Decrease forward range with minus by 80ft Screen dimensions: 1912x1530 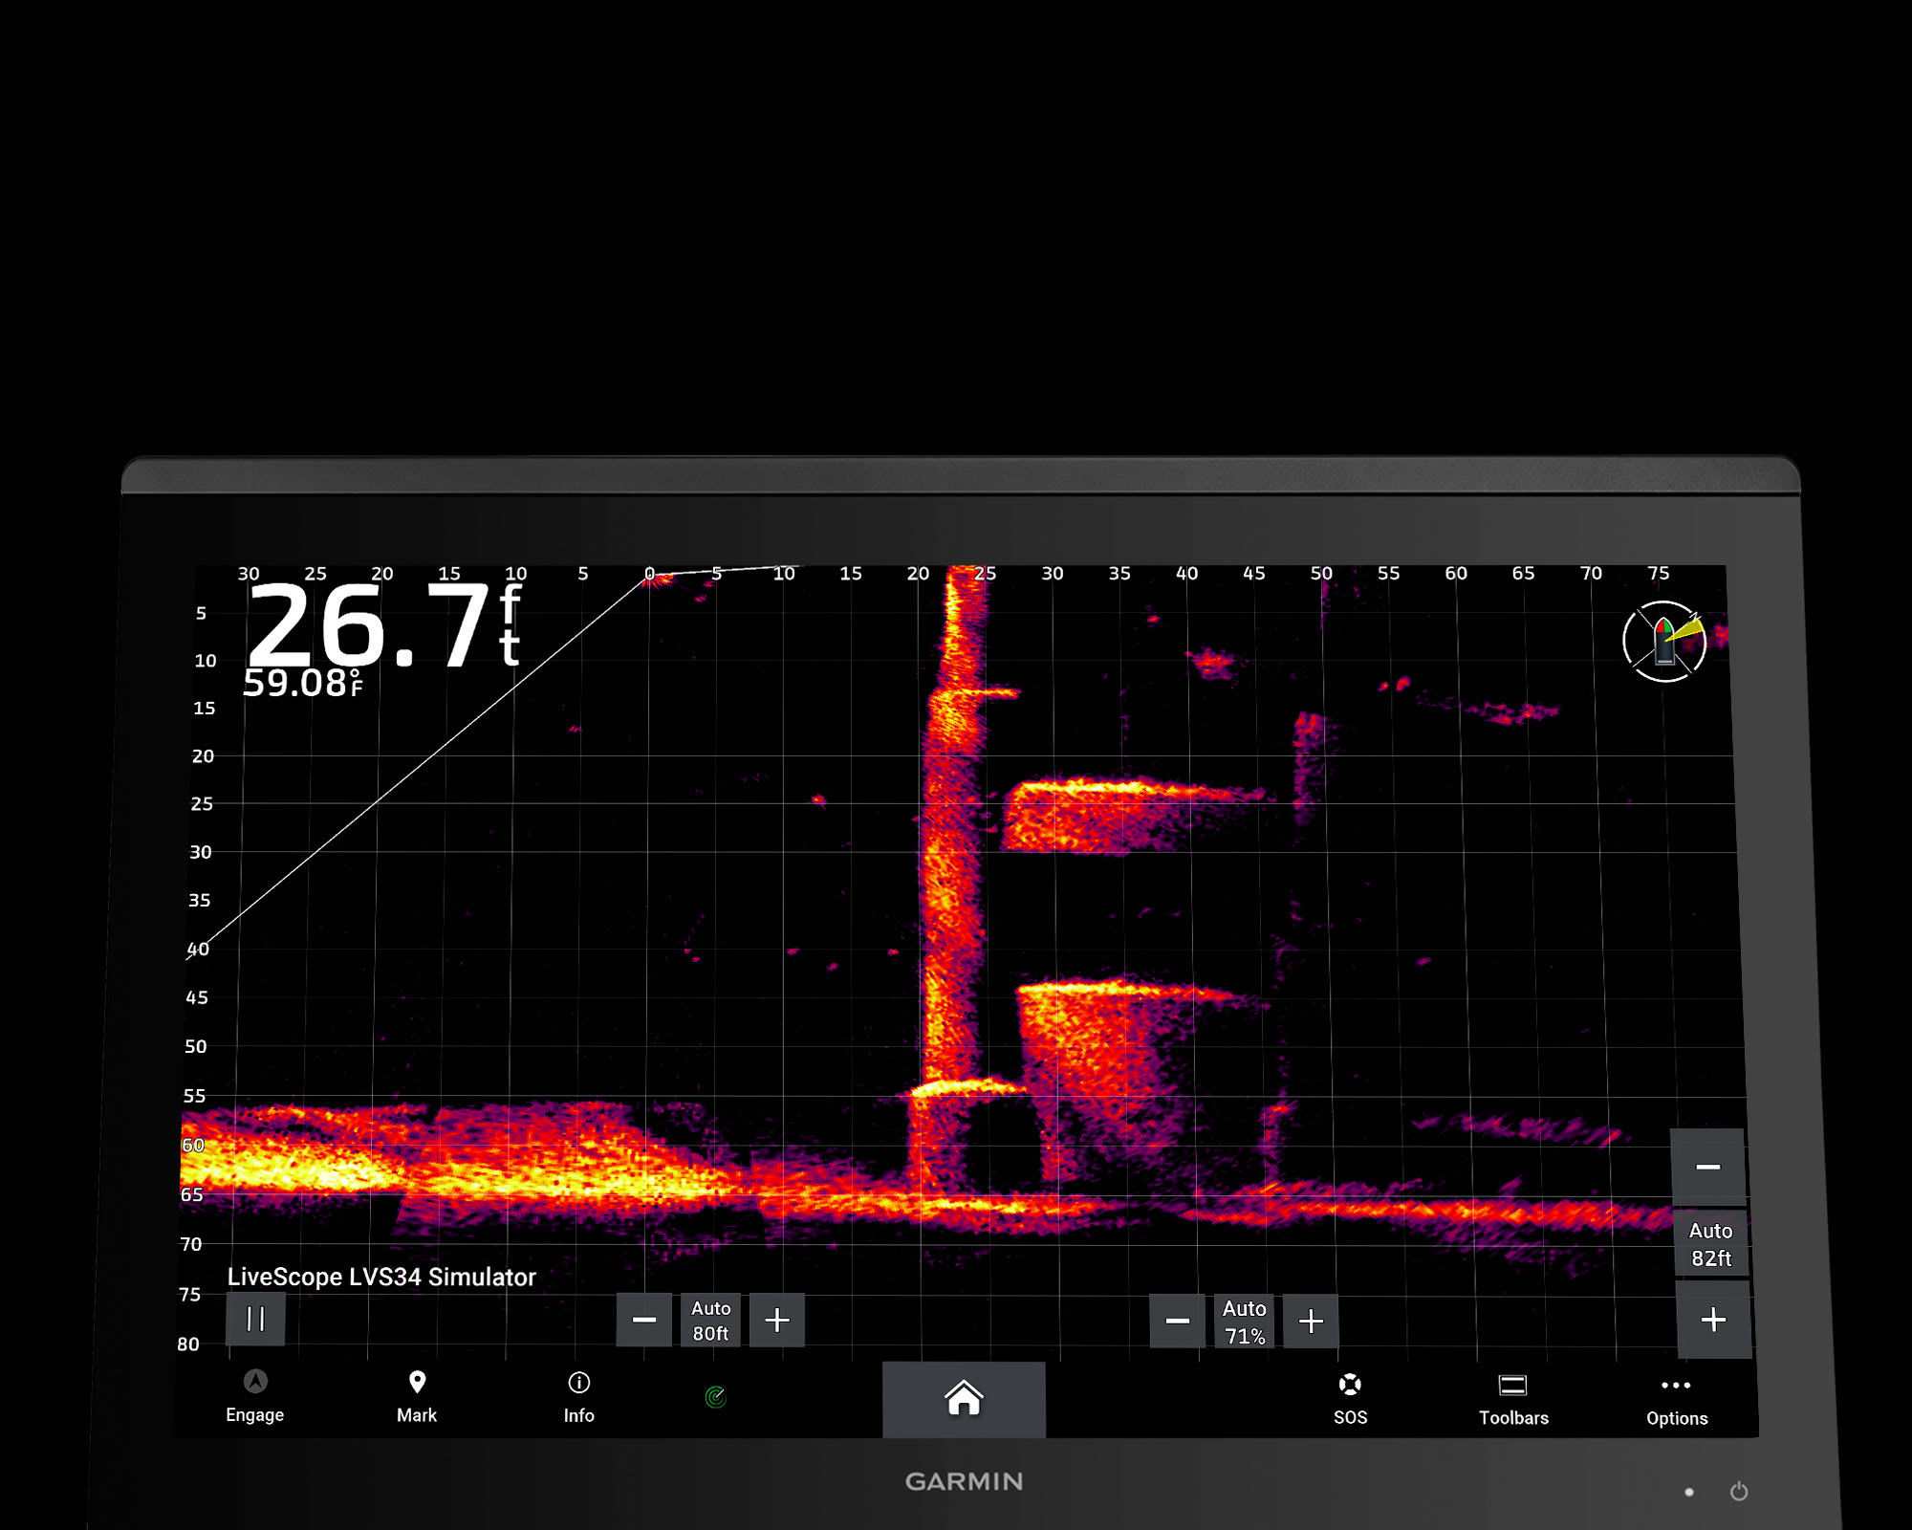click(644, 1321)
